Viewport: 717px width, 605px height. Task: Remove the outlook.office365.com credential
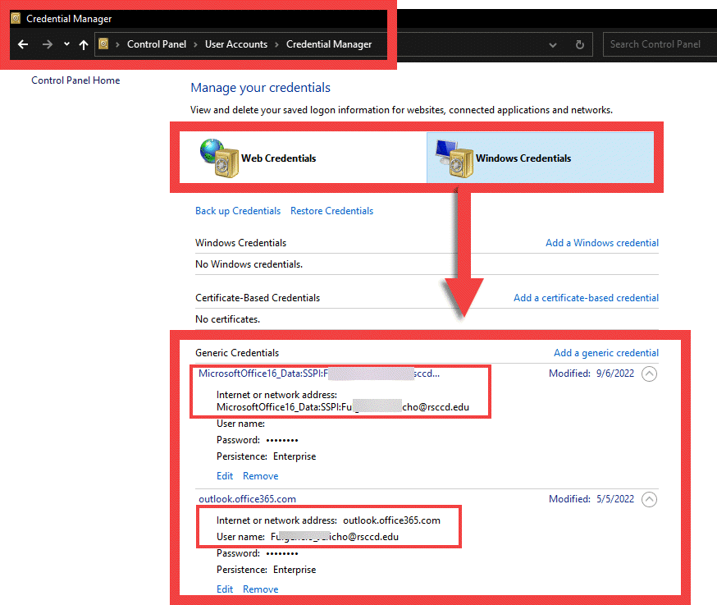pos(260,589)
